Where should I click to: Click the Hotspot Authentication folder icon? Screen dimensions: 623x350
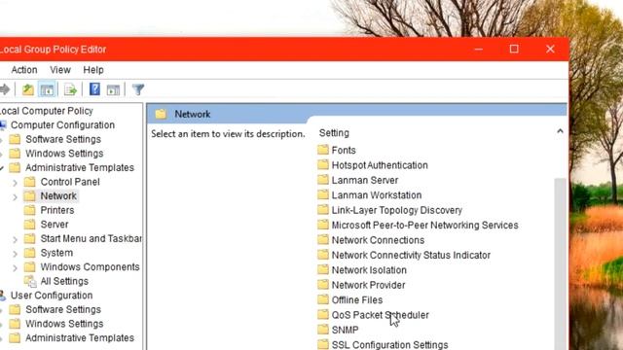[x=323, y=165]
